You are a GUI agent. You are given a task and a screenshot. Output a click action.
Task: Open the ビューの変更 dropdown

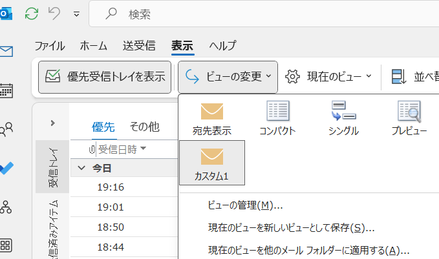coord(228,77)
